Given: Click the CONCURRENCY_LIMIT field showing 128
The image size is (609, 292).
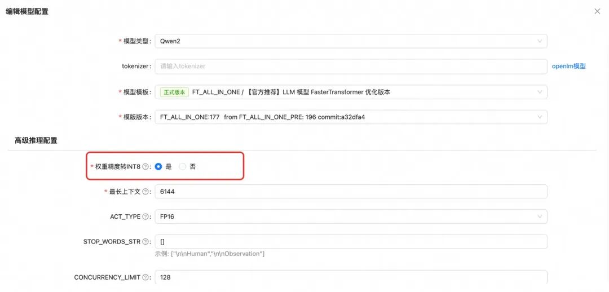Looking at the screenshot, I should click(351, 277).
